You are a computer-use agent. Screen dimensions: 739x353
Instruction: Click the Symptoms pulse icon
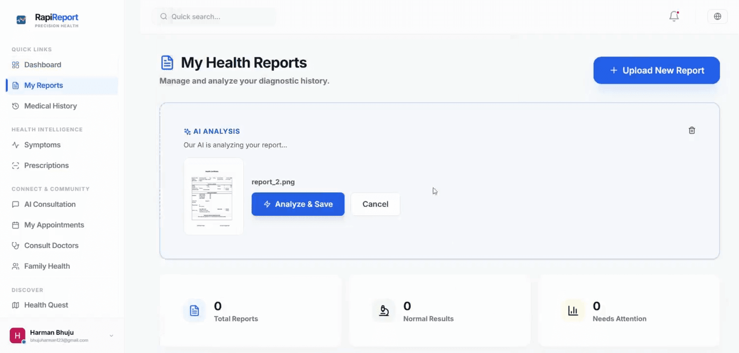click(15, 145)
